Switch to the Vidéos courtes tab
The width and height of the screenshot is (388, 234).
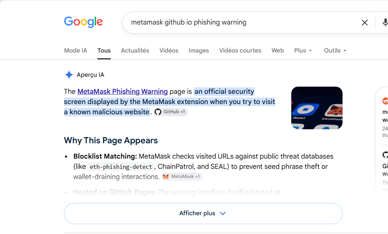point(240,50)
